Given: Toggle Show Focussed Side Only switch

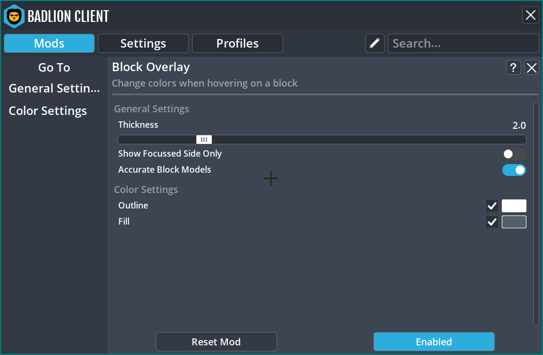Looking at the screenshot, I should click(x=514, y=154).
